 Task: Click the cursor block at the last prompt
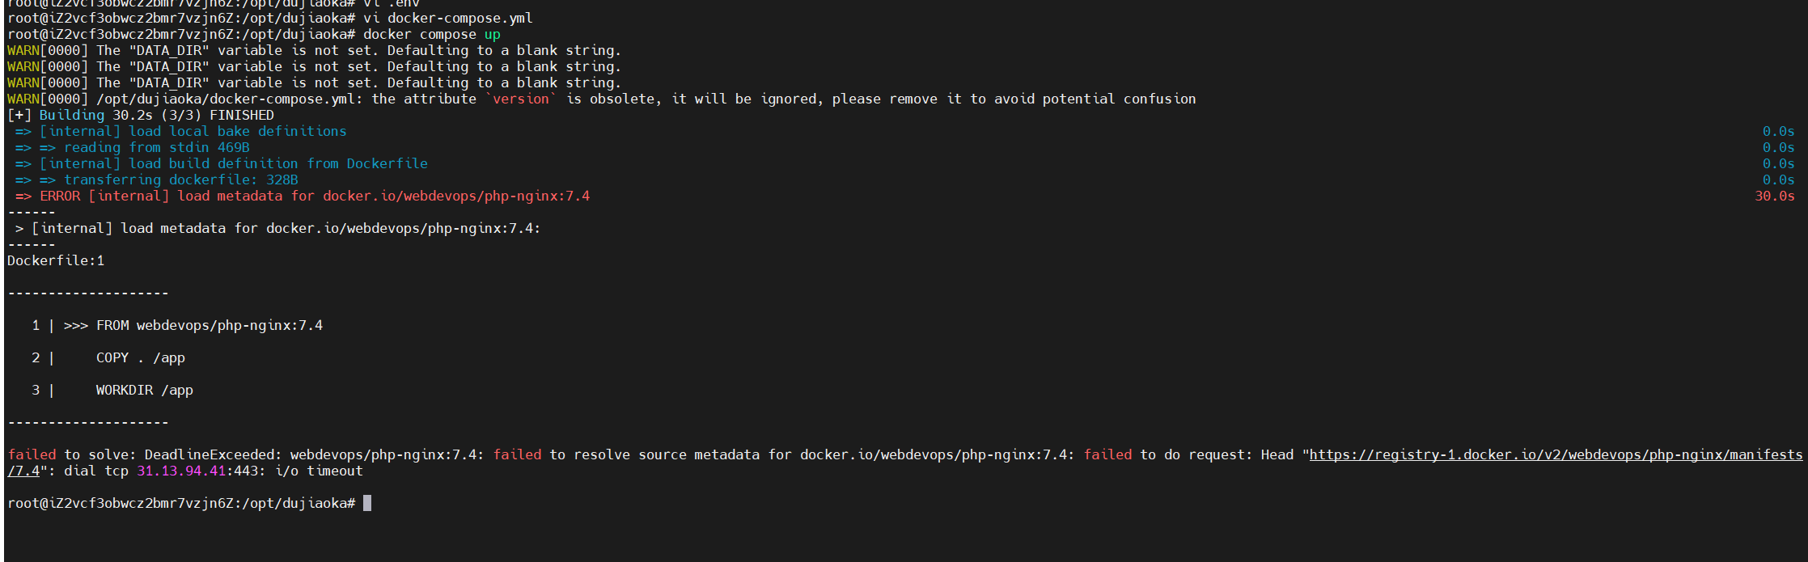(367, 504)
